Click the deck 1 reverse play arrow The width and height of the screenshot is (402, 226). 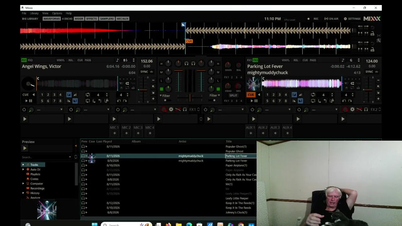pyautogui.click(x=34, y=94)
